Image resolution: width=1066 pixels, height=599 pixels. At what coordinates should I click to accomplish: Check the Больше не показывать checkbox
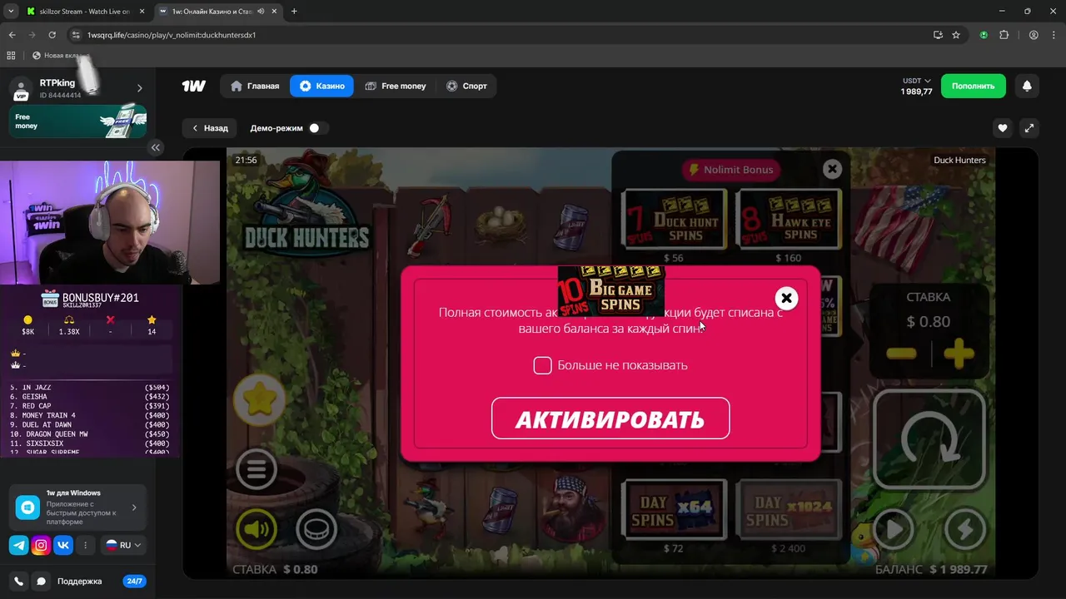point(542,365)
